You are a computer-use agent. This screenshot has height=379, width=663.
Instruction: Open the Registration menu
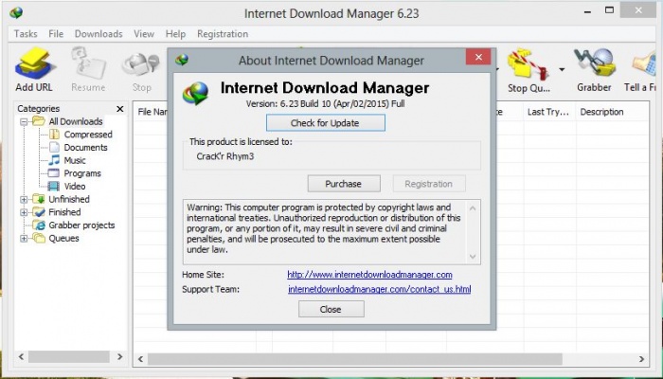pos(223,34)
